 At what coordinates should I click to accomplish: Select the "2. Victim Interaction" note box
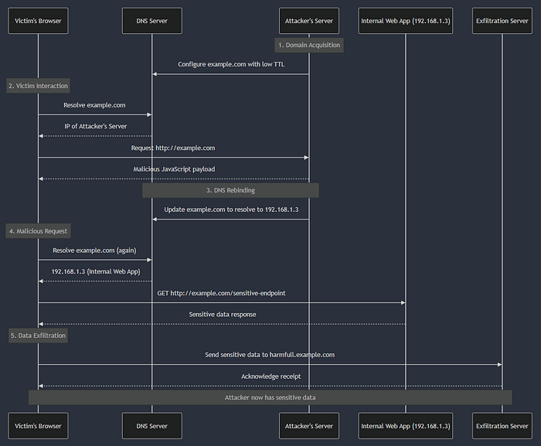[38, 86]
